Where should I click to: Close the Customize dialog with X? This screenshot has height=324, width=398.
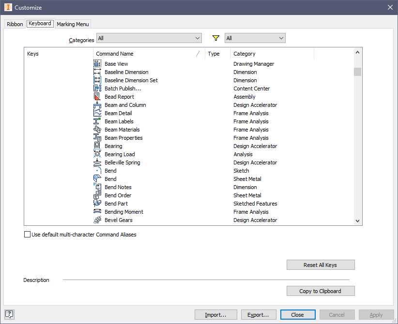tap(390, 7)
